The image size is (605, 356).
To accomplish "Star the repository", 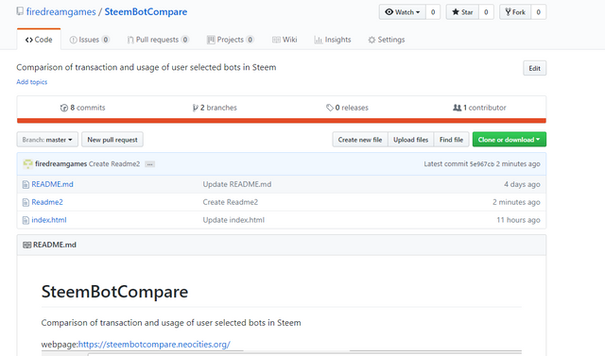I will pos(462,12).
